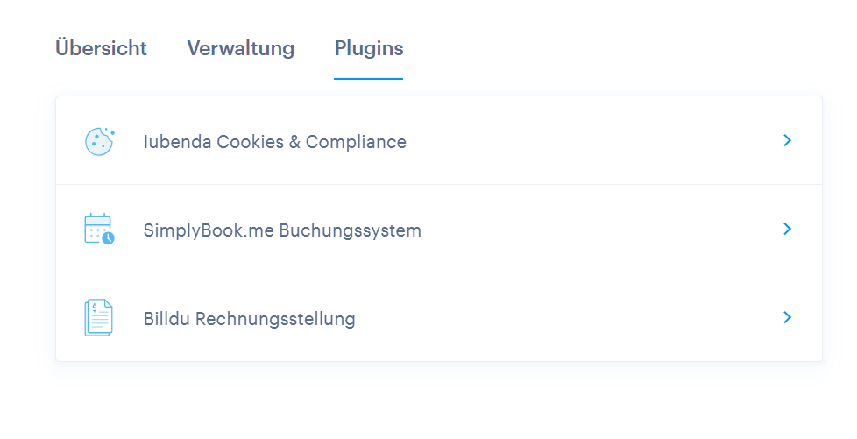Switch to the Übersicht tab
857x439 pixels.
pos(101,48)
